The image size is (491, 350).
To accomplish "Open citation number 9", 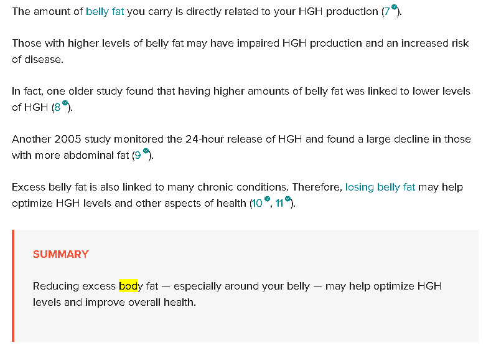I will tap(138, 156).
